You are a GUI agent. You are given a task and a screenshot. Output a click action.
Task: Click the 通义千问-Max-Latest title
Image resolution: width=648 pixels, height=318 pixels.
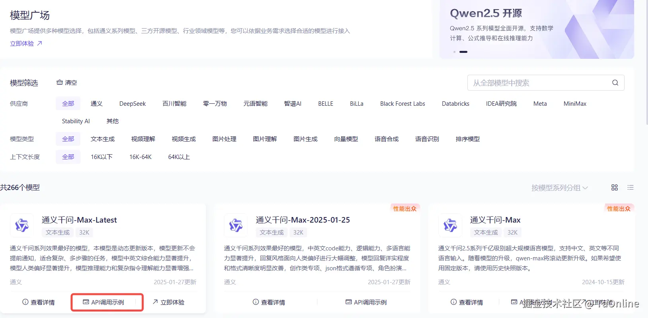click(x=79, y=220)
